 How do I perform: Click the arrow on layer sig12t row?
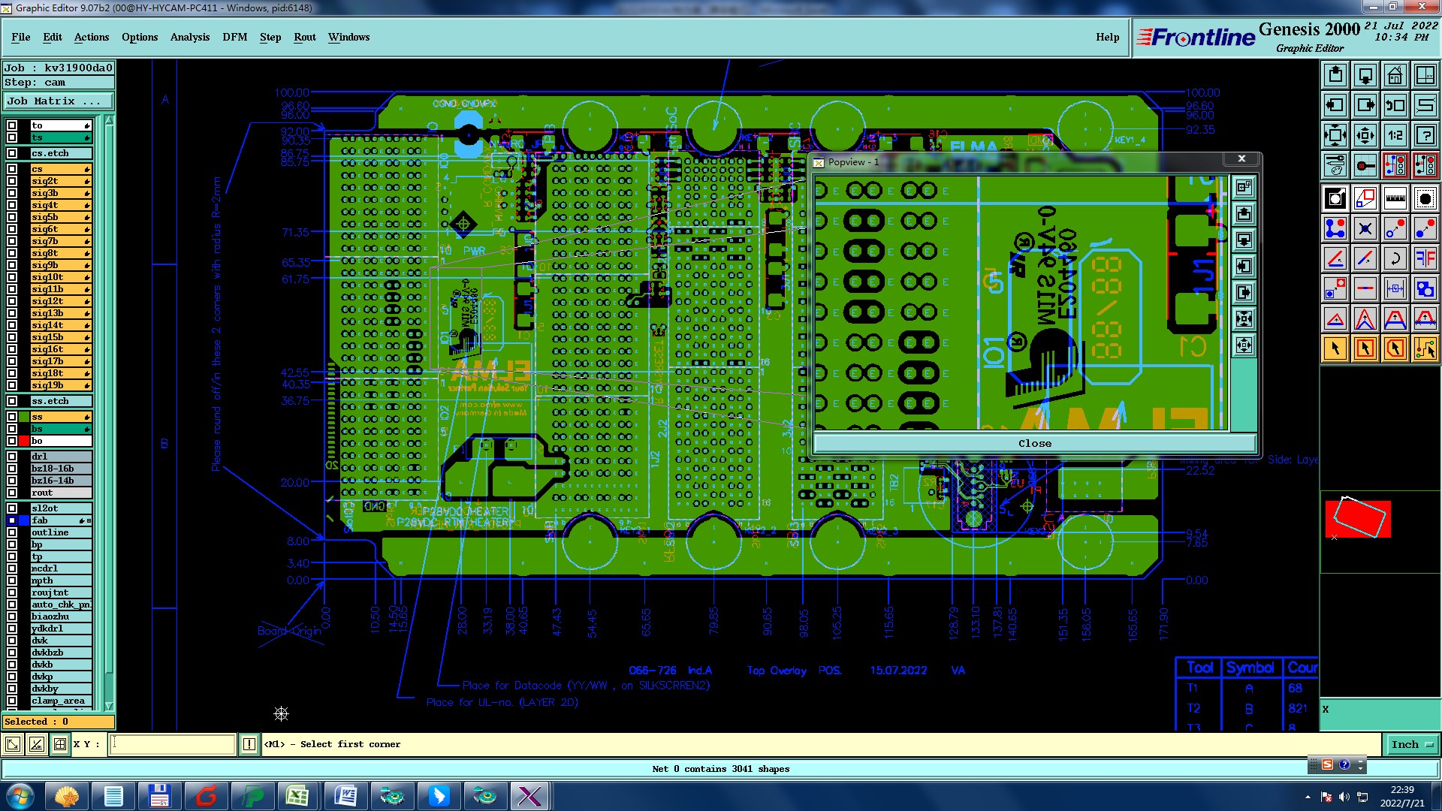pyautogui.click(x=87, y=301)
